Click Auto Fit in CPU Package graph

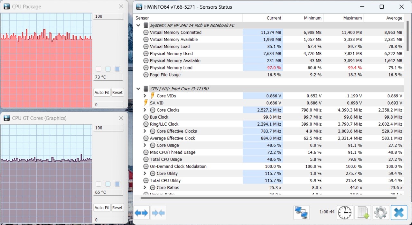point(102,93)
